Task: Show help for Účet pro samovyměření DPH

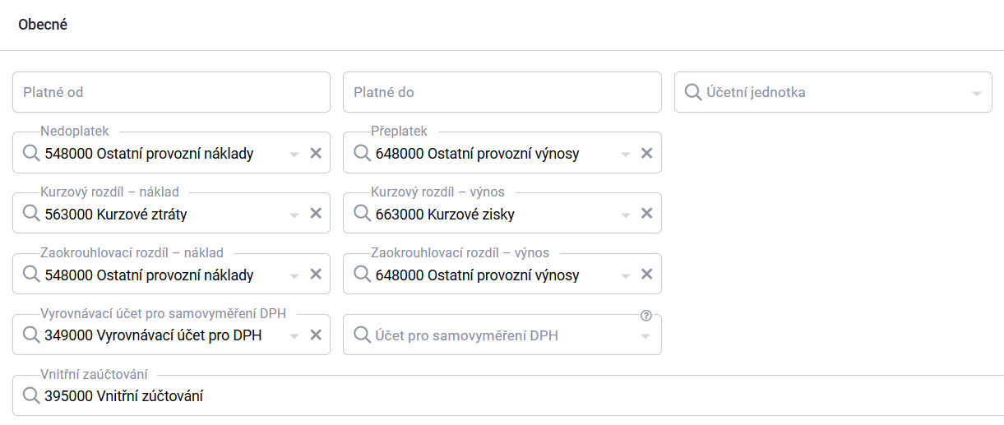Action: [645, 316]
